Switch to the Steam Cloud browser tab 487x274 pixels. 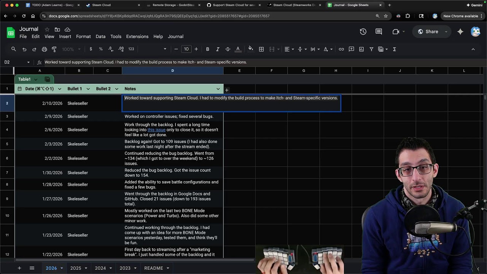click(x=113, y=5)
